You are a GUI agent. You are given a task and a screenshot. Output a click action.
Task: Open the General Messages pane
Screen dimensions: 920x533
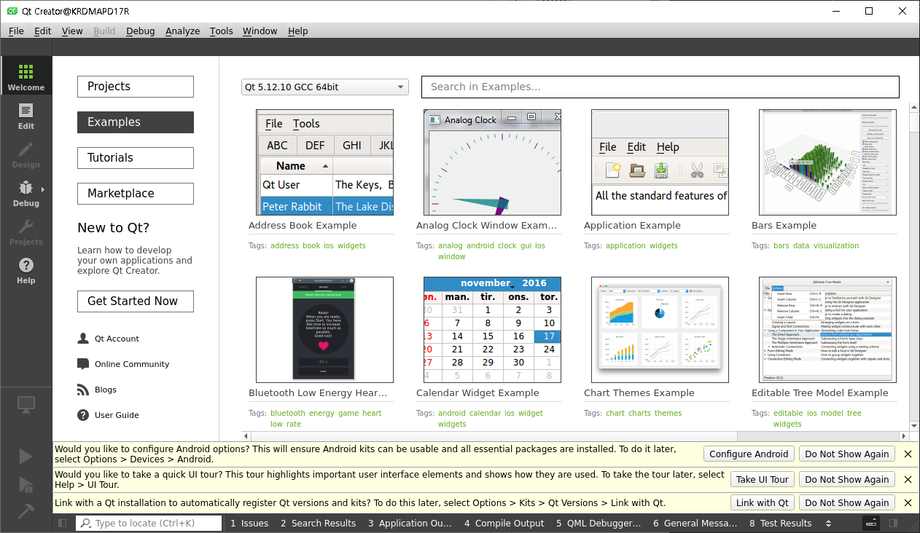696,523
